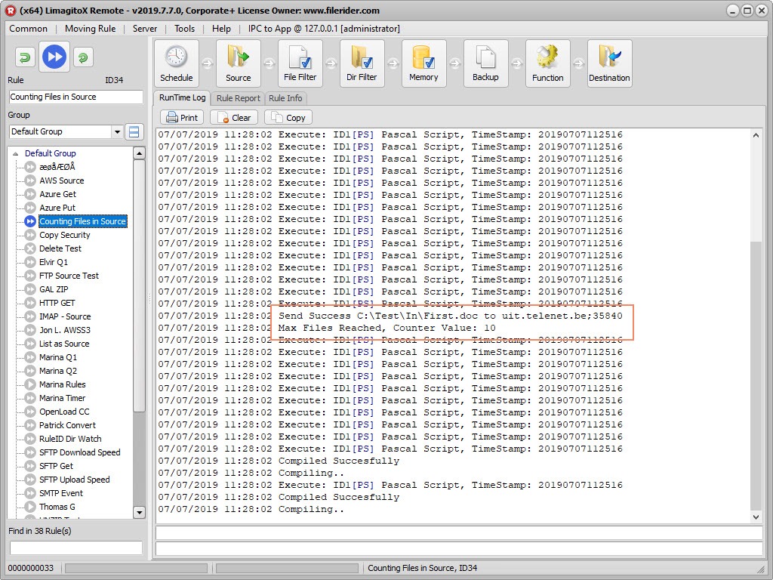Open the Memory setup icon
The image size is (773, 580).
(x=424, y=63)
